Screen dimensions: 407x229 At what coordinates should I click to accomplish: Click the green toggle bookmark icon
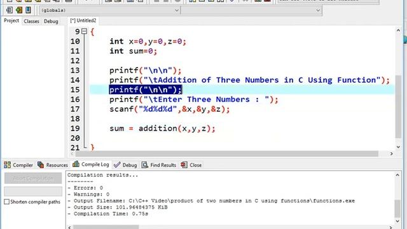tap(18, 10)
